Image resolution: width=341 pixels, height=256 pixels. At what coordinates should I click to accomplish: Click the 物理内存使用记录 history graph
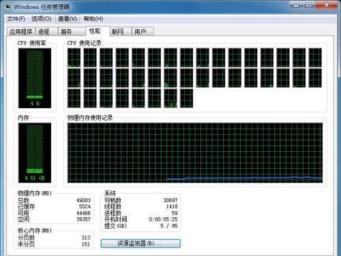coord(195,153)
